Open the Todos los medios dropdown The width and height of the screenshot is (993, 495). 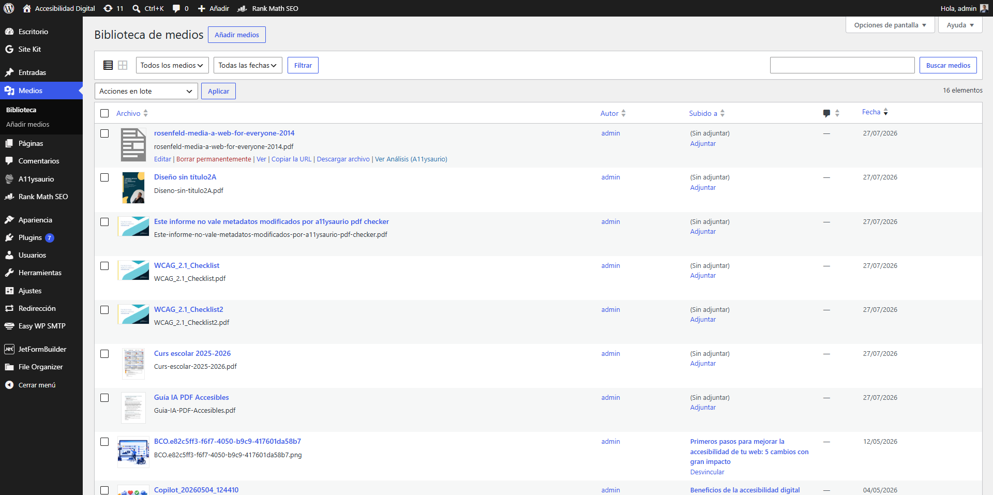point(172,65)
